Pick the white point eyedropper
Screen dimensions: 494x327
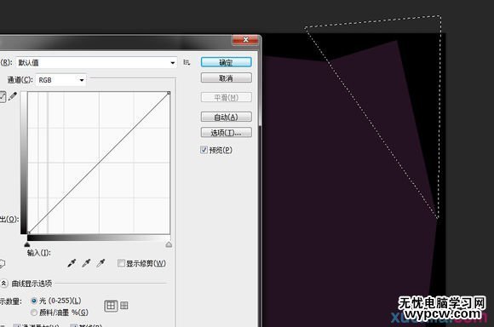point(101,263)
